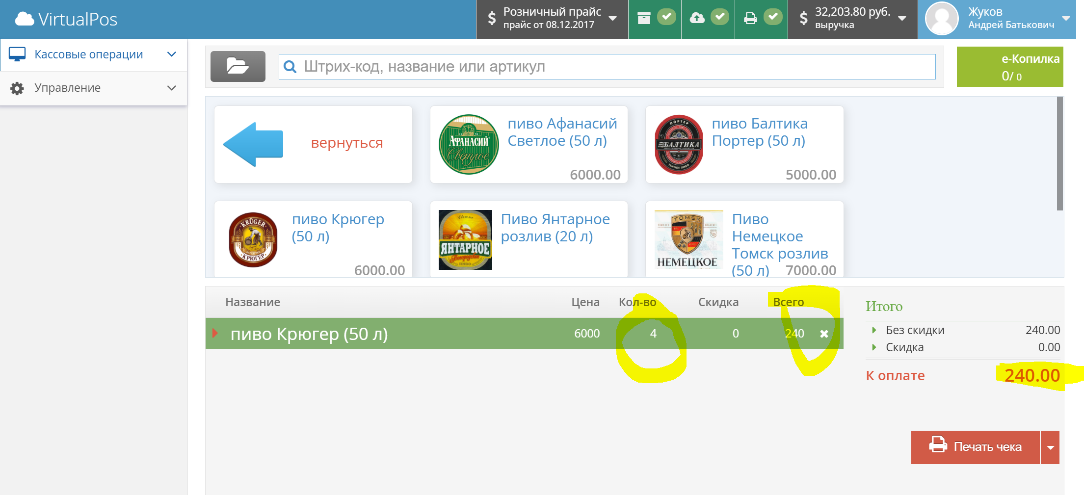Open Кассовые операции menu

(x=93, y=55)
